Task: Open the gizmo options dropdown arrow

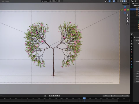Action: 111,1
